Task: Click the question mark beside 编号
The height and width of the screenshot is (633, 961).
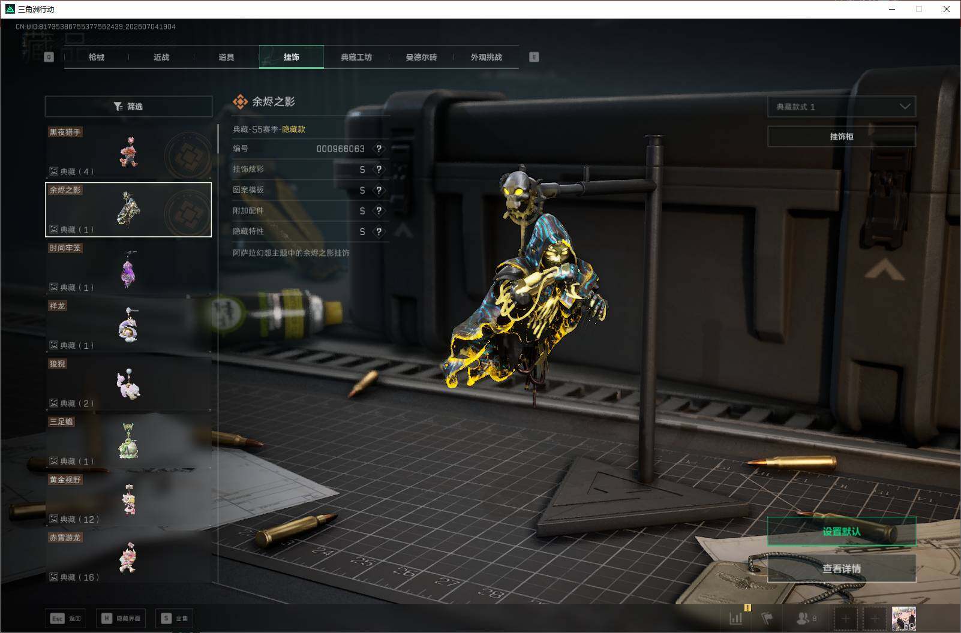Action: 379,149
